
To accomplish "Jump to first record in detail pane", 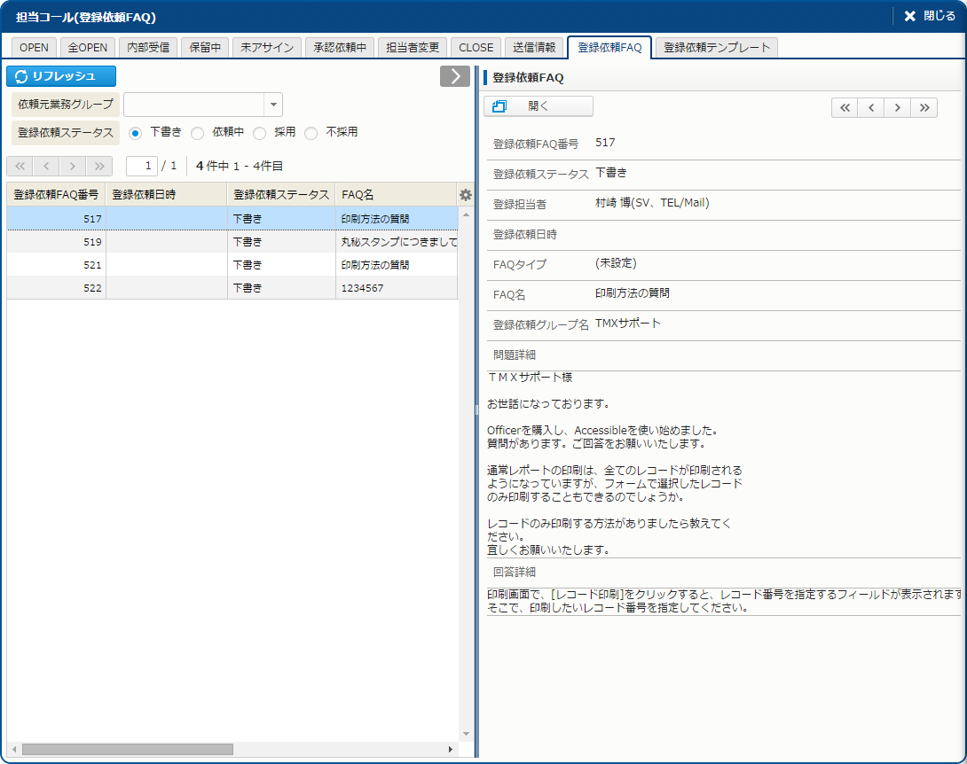I will tap(845, 107).
